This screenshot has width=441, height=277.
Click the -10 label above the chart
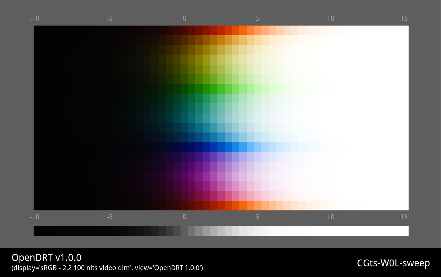34,19
